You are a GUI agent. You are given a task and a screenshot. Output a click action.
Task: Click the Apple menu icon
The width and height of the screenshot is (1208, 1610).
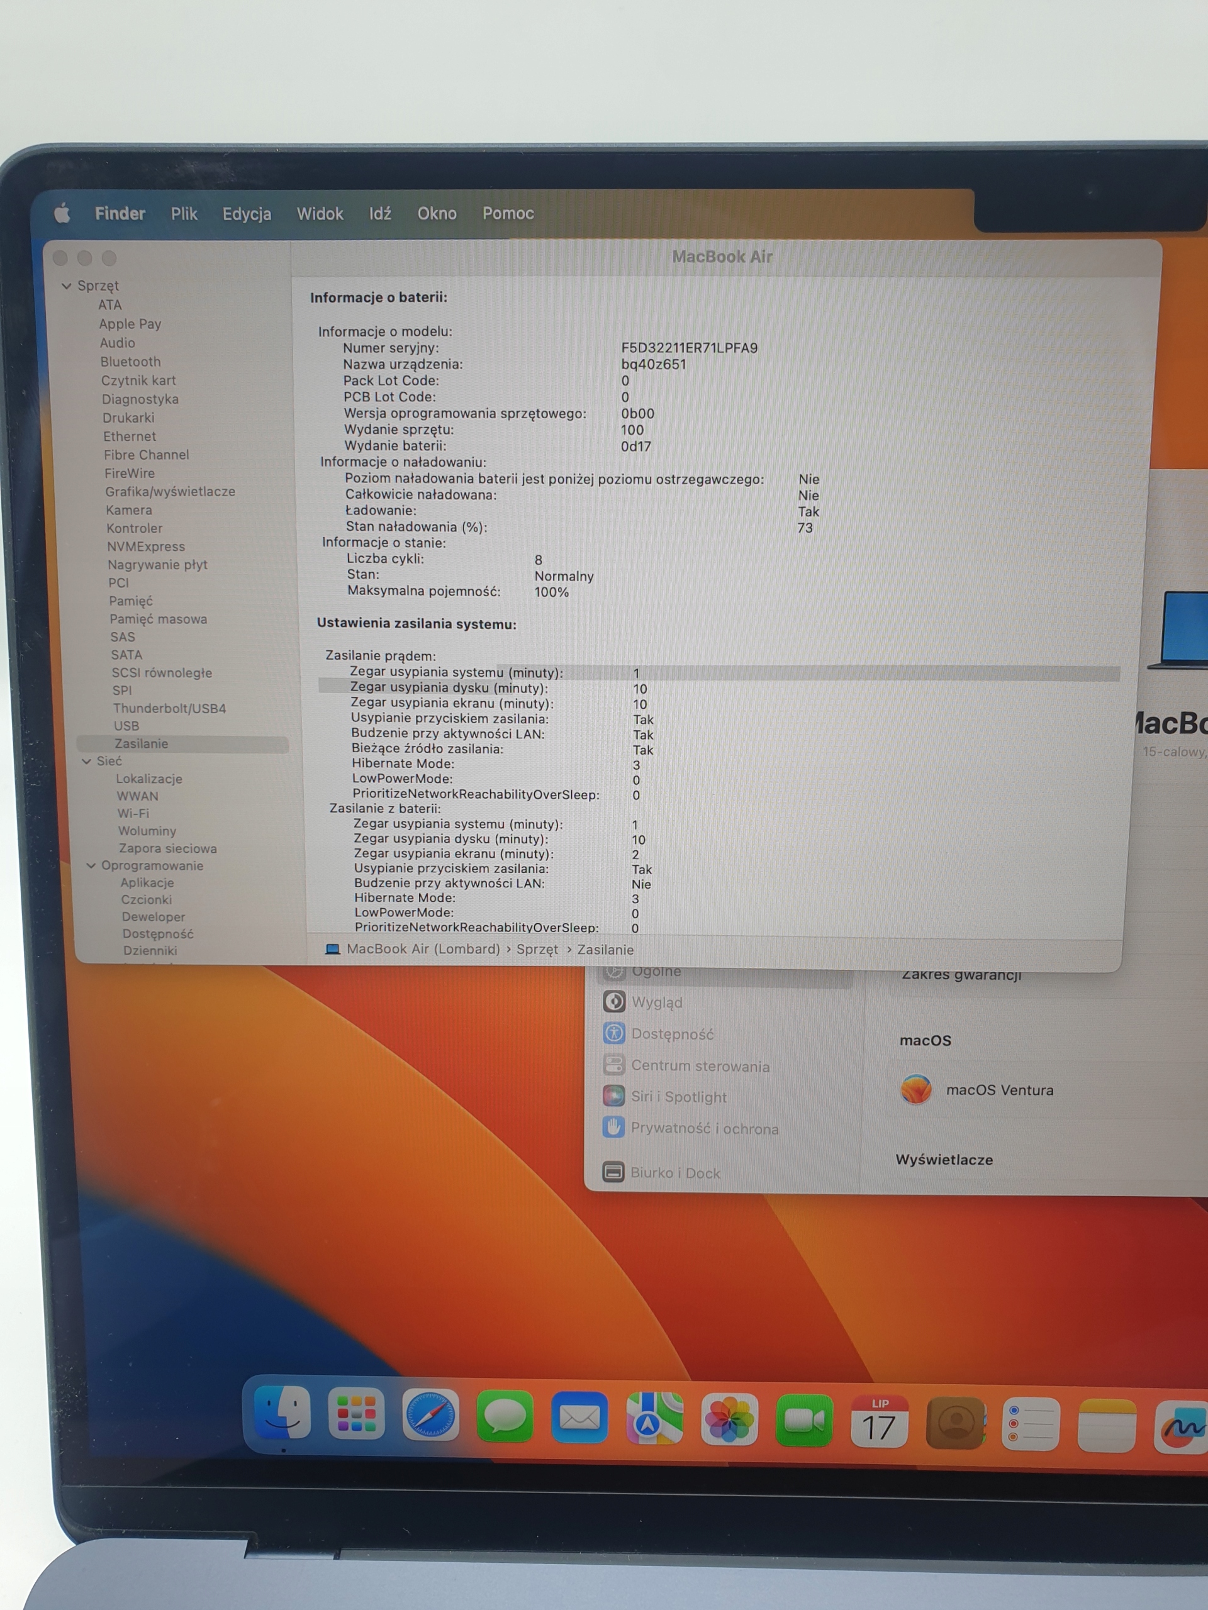[63, 213]
